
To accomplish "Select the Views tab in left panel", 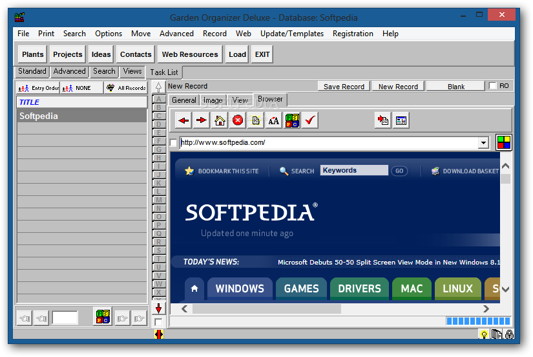I will pyautogui.click(x=132, y=71).
